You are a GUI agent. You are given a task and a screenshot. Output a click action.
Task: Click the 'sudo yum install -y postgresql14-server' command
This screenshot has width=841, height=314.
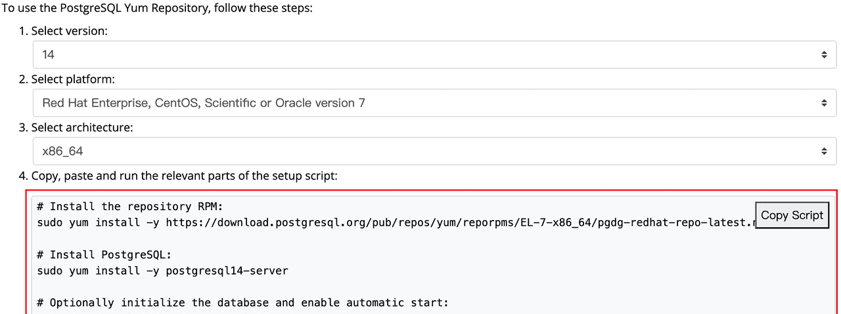click(x=162, y=270)
